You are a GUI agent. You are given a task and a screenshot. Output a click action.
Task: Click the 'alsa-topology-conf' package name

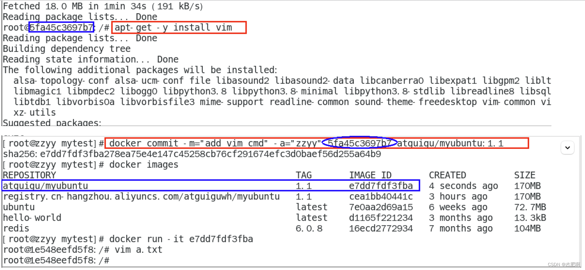[x=61, y=81]
